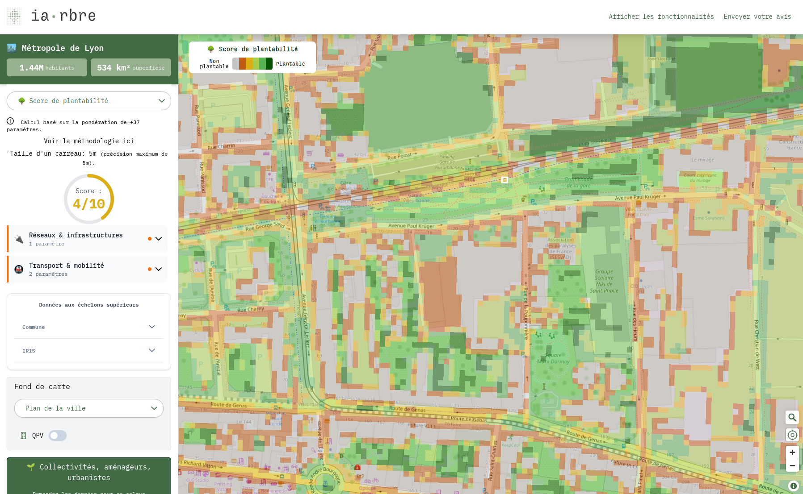803x494 pixels.
Task: Zoom in with the plus button
Action: [792, 452]
